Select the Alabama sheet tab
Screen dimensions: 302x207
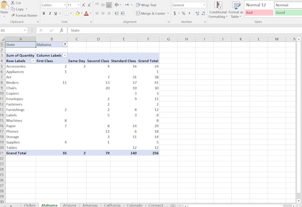pos(49,205)
